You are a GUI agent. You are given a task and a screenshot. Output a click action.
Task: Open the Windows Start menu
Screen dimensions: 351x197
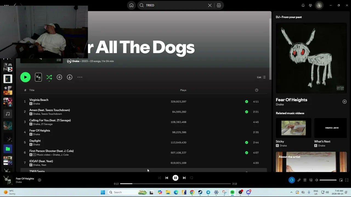click(x=103, y=192)
